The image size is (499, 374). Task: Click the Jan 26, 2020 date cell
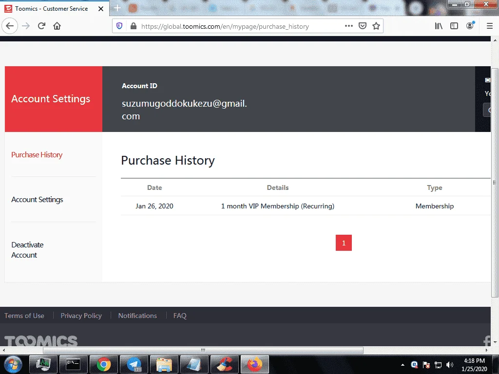pos(154,206)
